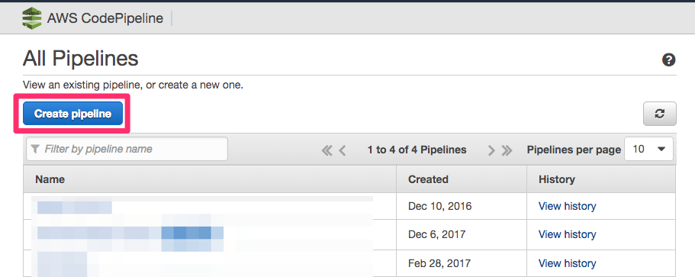
Task: Click the AWS CodePipeline title text
Action: 105,18
